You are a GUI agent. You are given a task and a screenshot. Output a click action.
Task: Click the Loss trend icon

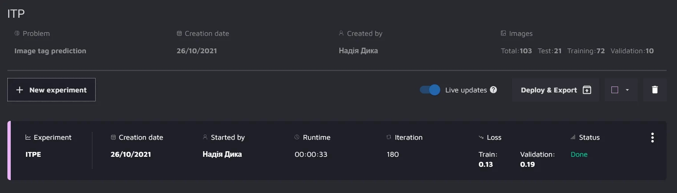[481, 138]
